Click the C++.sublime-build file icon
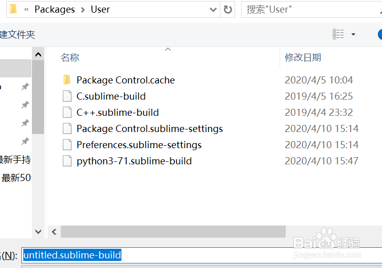Image resolution: width=382 pixels, height=268 pixels. (66, 112)
